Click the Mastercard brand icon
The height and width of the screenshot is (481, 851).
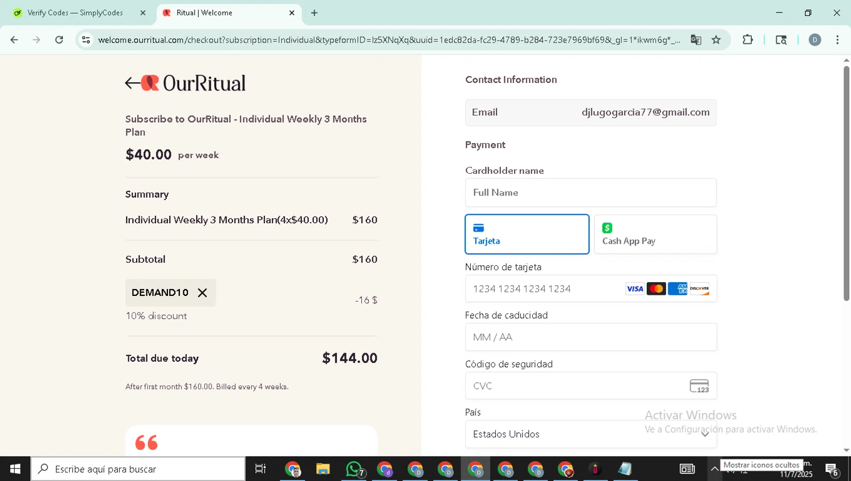[656, 289]
